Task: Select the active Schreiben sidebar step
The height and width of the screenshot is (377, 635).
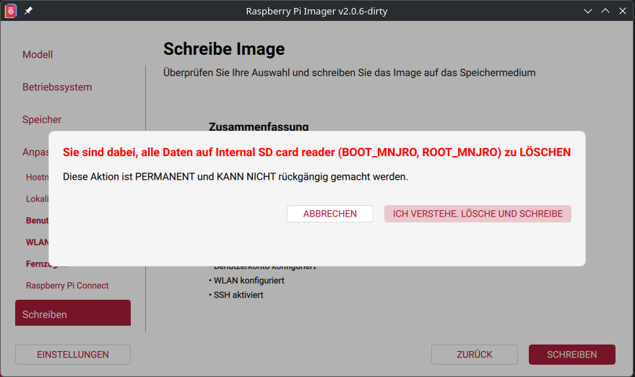Action: tap(73, 313)
